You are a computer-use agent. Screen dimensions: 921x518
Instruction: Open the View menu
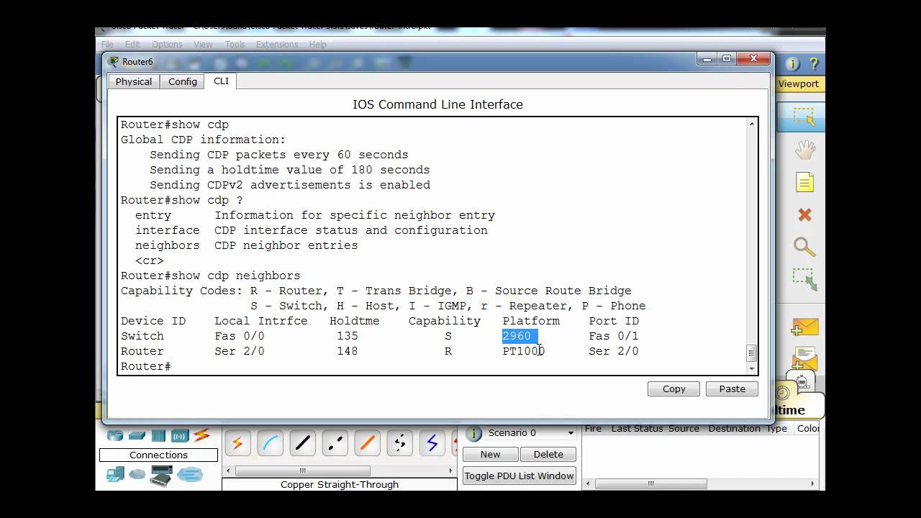[x=203, y=44]
